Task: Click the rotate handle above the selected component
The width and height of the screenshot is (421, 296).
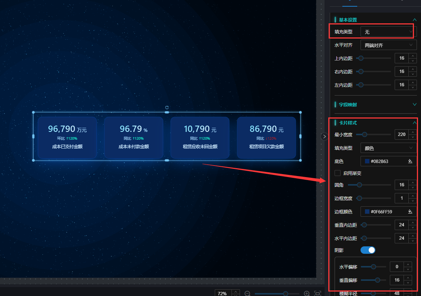Action: tap(167, 107)
